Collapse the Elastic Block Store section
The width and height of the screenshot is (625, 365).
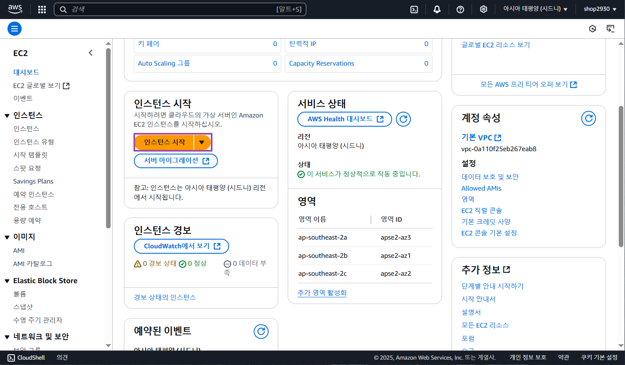click(7, 281)
